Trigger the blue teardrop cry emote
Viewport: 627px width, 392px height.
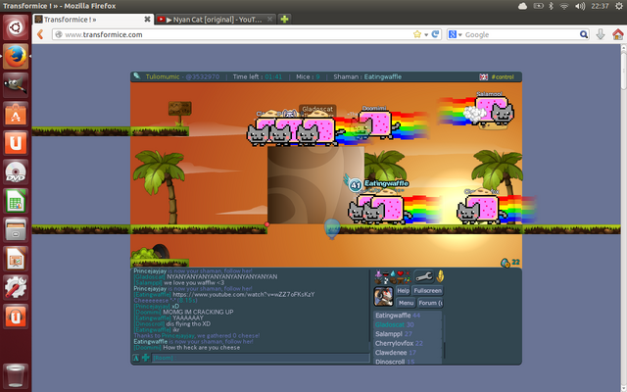pyautogui.click(x=393, y=273)
